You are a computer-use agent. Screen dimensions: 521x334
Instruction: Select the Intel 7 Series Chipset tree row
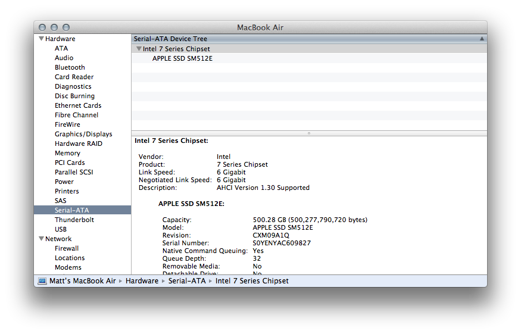tap(309, 49)
